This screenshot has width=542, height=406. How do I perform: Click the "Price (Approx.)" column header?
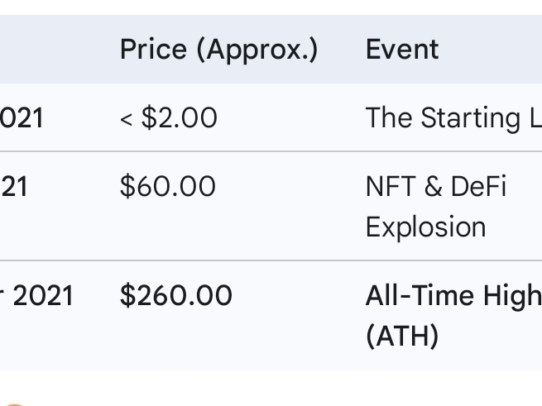pyautogui.click(x=218, y=50)
